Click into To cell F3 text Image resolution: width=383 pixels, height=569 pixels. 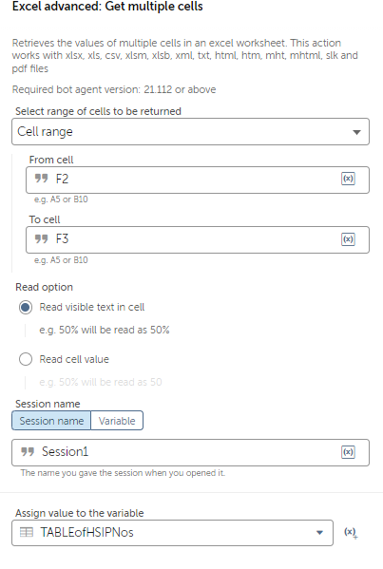tap(198, 240)
